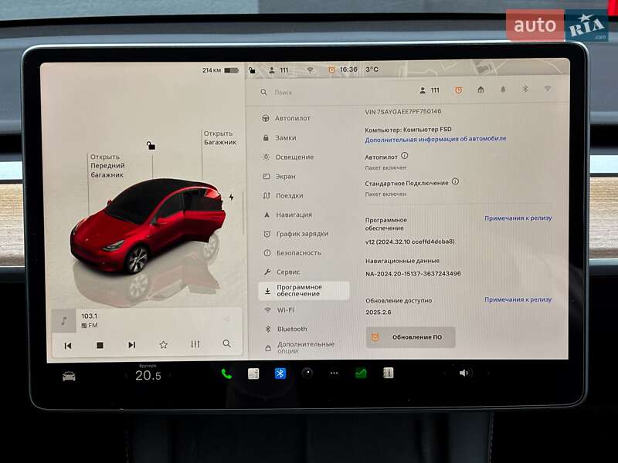Open Дополнительная информация об автомобиле link

point(436,139)
